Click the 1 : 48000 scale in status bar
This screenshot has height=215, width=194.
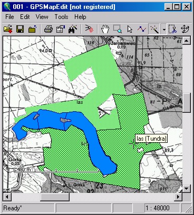[158, 208]
